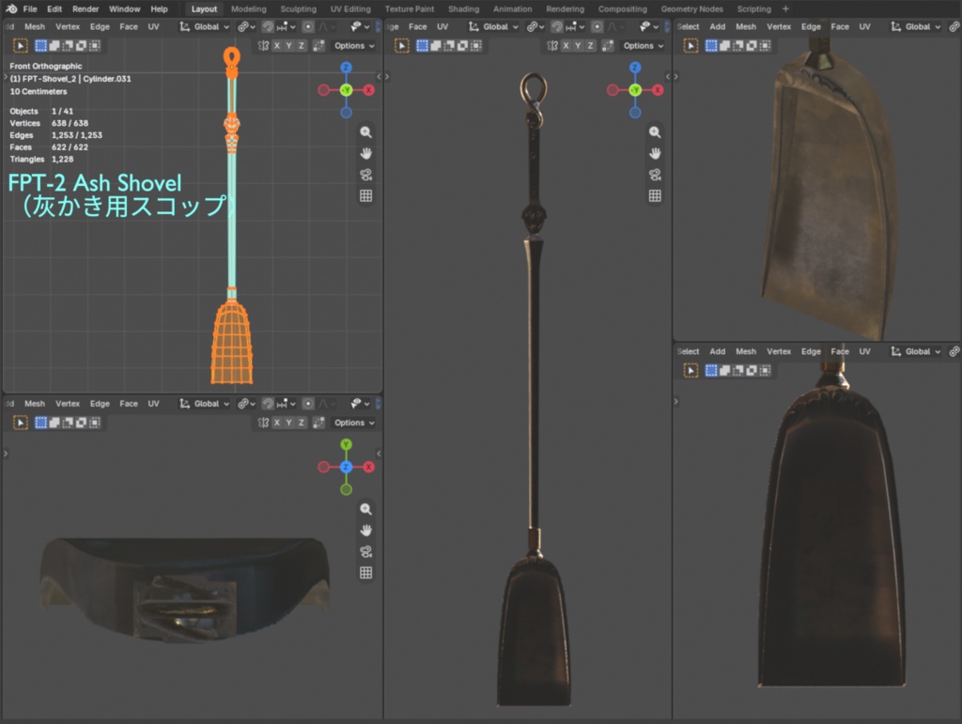Open Mesh menu in top-left viewport
Image resolution: width=962 pixels, height=724 pixels.
[x=35, y=27]
